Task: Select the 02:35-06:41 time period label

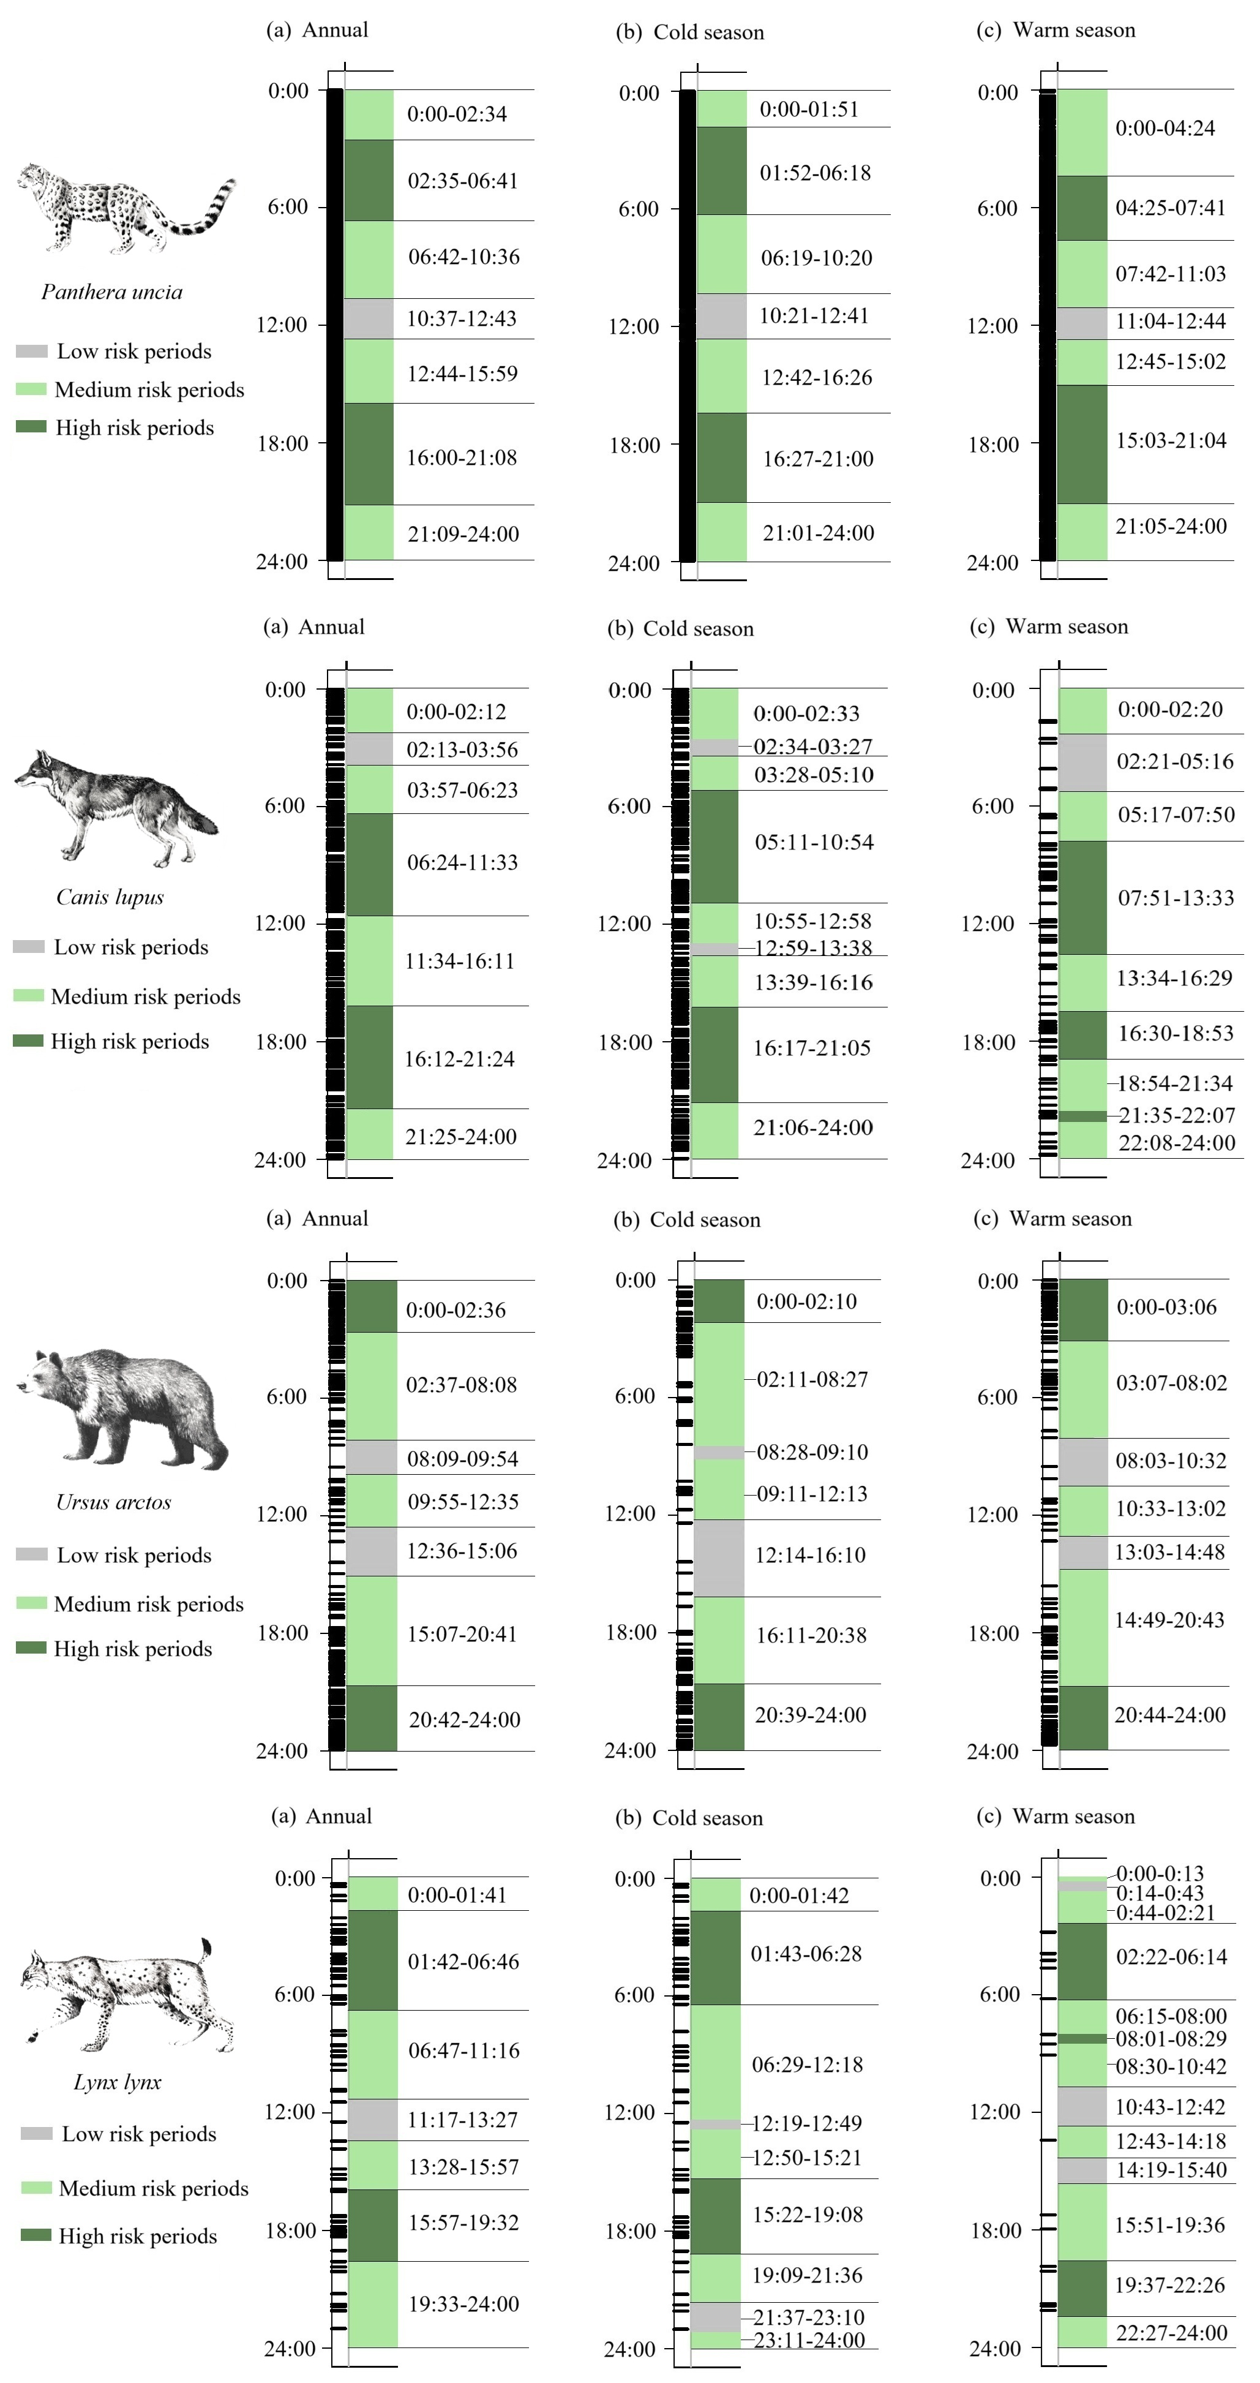Action: (x=463, y=181)
